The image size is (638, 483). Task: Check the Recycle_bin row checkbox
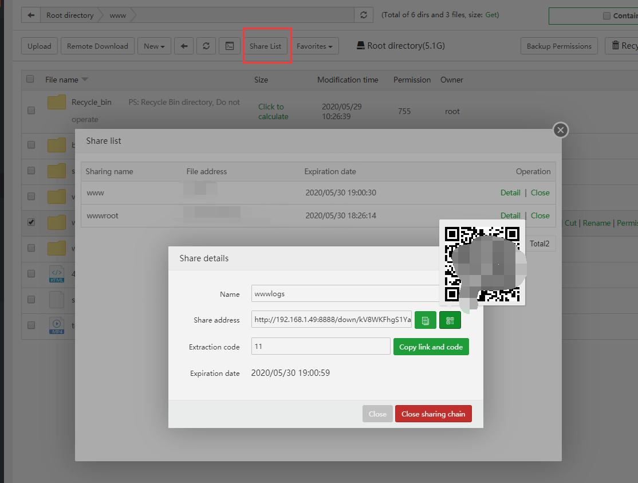pos(31,110)
